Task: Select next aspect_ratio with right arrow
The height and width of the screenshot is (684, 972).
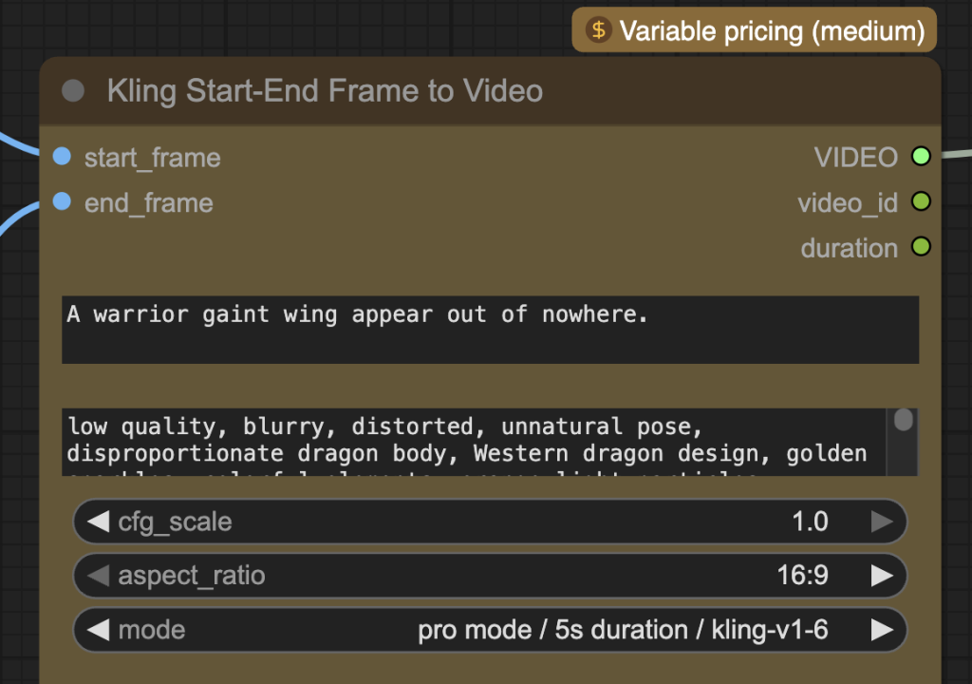Action: [x=882, y=576]
